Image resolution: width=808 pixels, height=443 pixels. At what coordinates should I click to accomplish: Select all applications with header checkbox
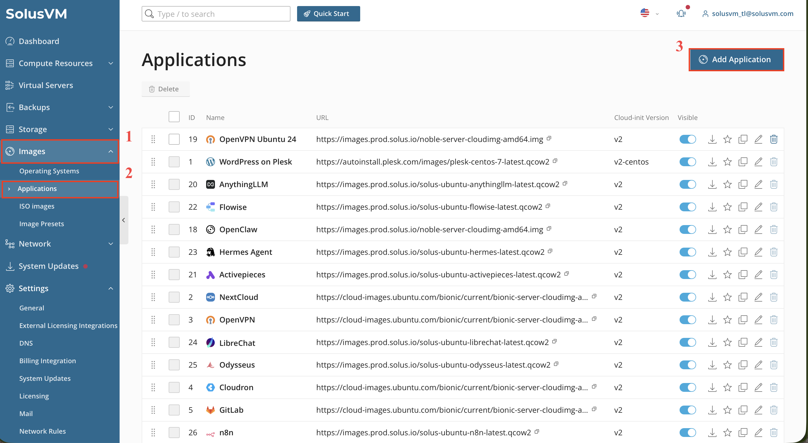174,117
